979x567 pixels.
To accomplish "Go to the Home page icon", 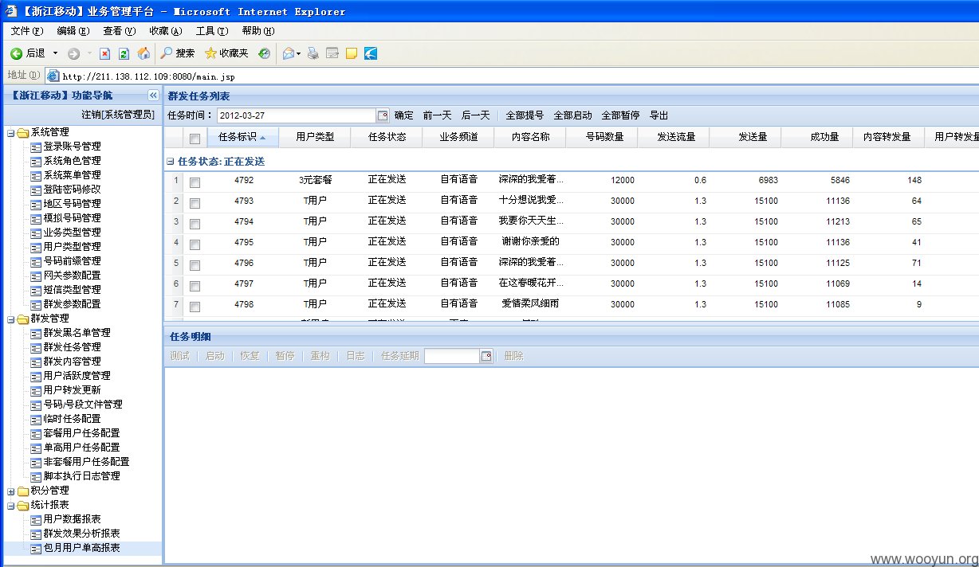I will pos(144,53).
